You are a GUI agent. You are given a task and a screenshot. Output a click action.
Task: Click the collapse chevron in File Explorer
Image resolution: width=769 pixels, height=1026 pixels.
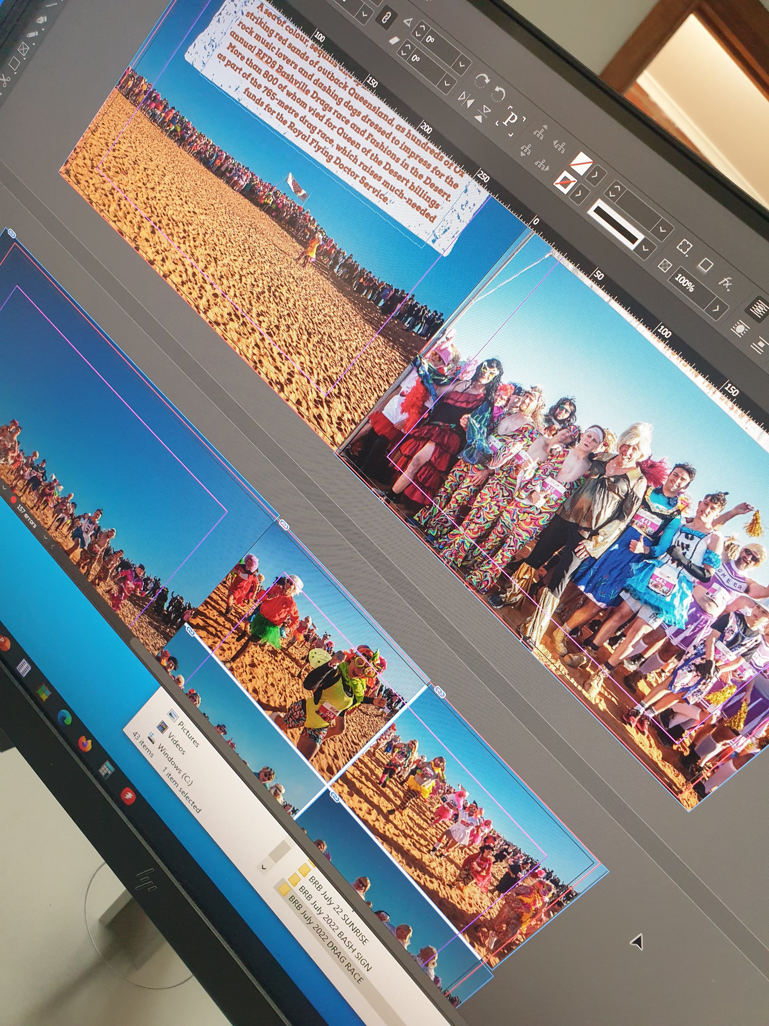pyautogui.click(x=264, y=867)
